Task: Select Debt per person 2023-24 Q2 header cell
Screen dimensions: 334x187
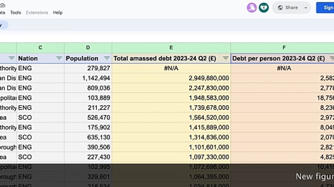Action: coord(282,58)
